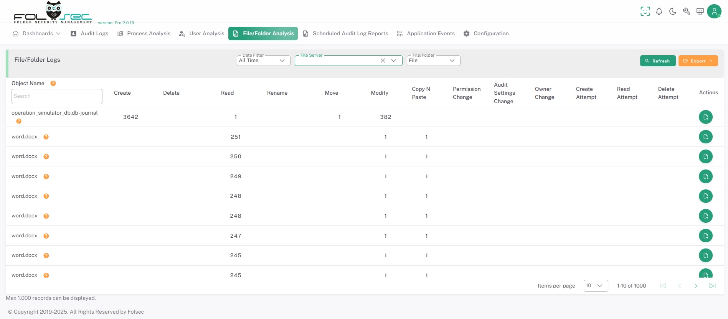The width and height of the screenshot is (728, 319).
Task: Toggle dark mode moon icon
Action: (673, 12)
